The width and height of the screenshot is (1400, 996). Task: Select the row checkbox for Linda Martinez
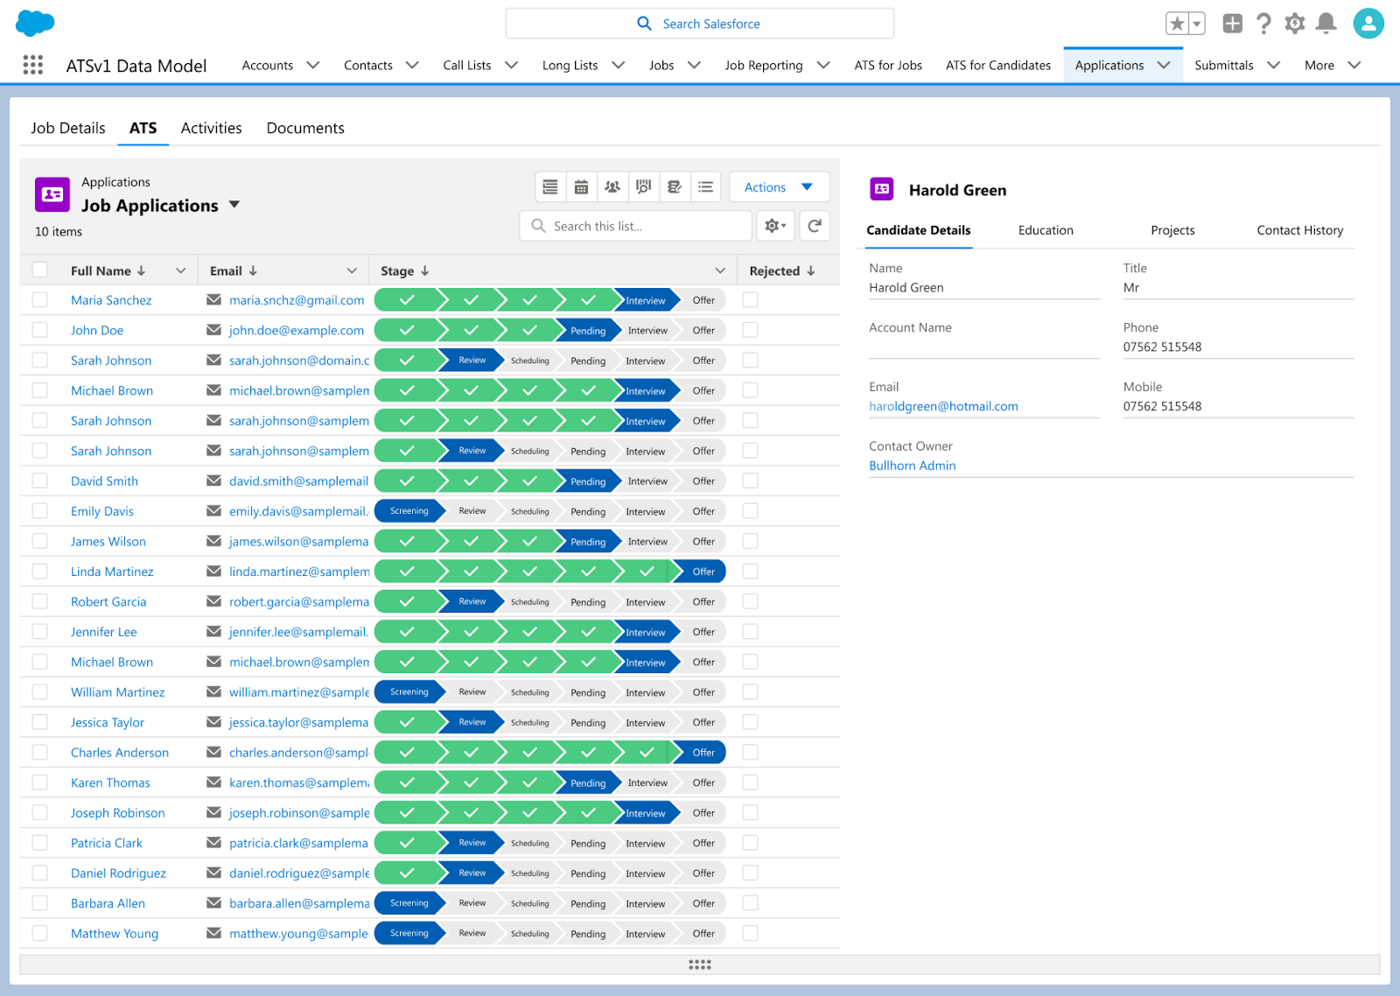coord(40,572)
